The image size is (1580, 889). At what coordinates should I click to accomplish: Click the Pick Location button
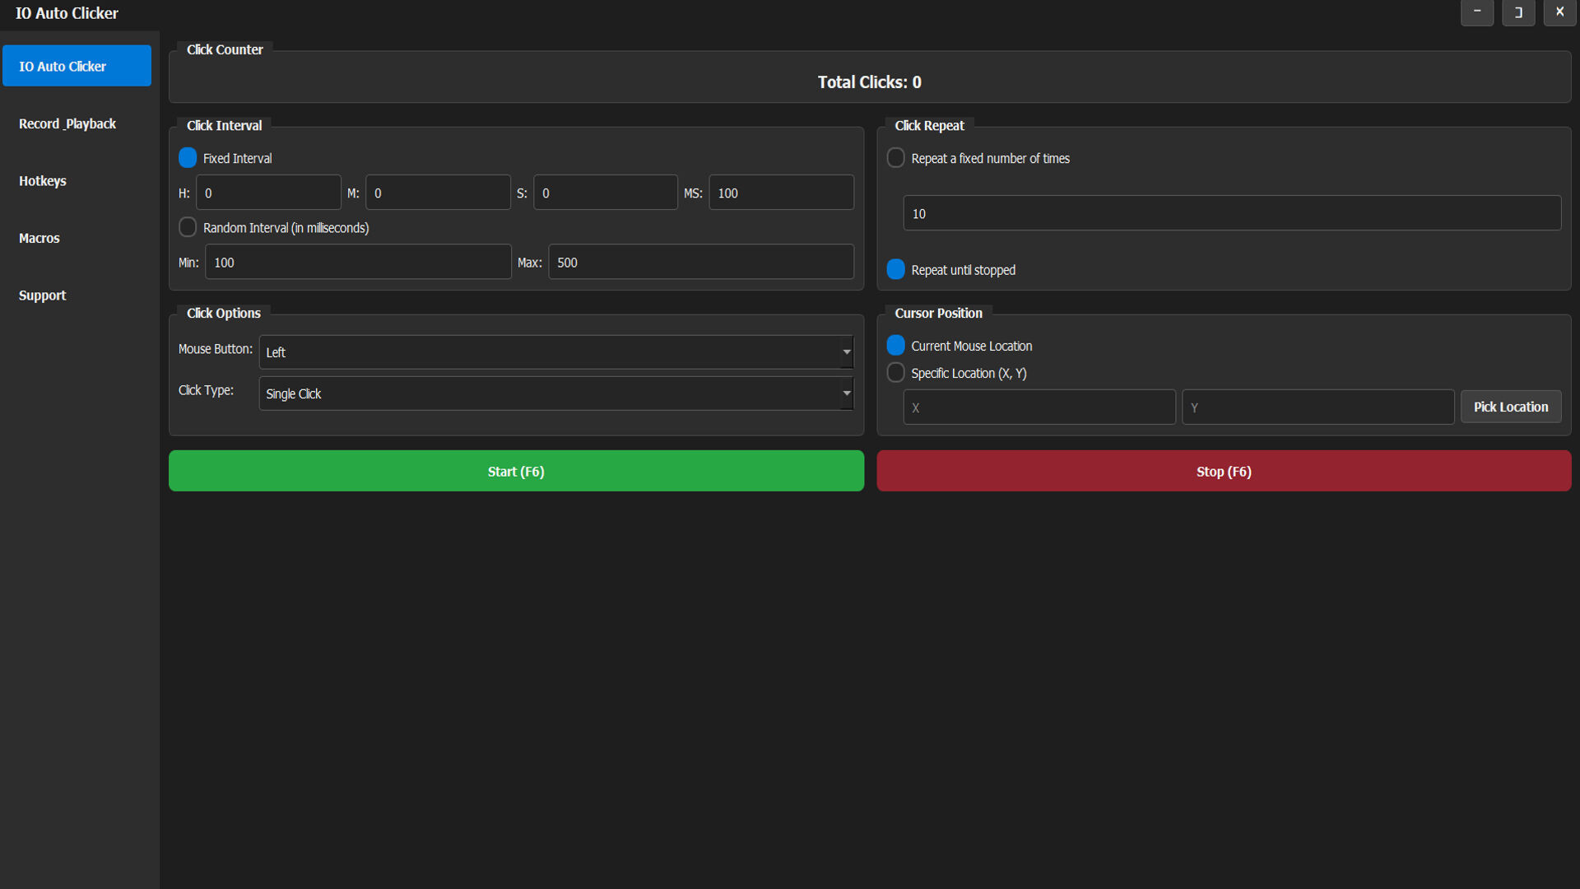(1511, 407)
